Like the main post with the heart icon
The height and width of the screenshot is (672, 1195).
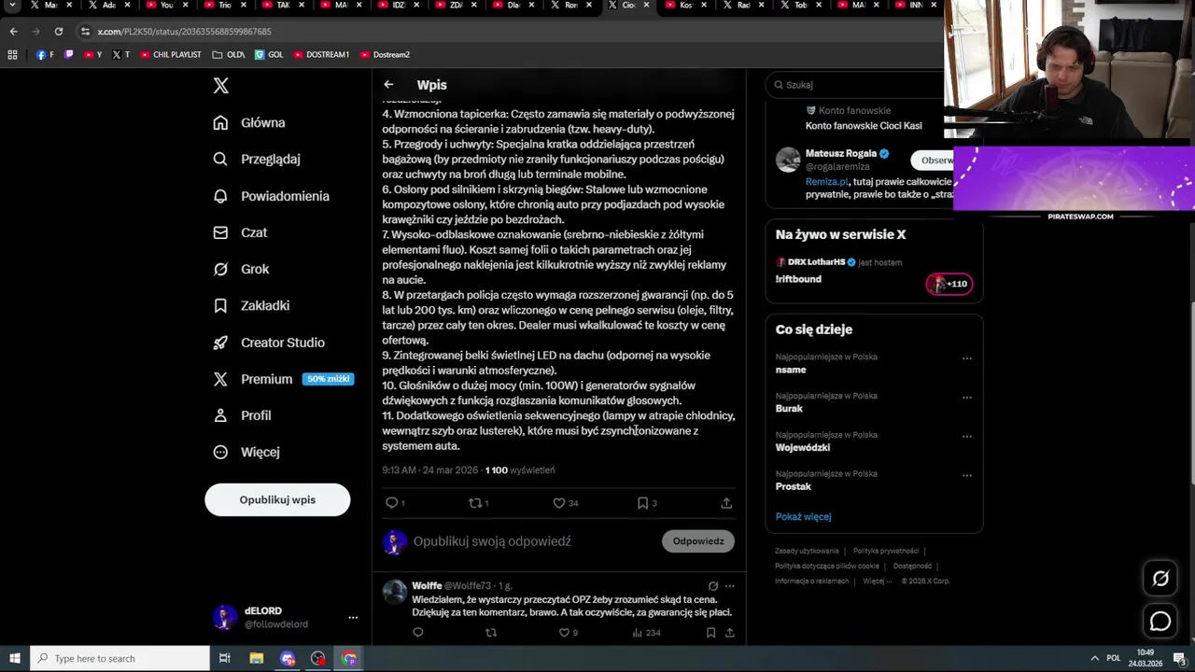(x=559, y=503)
